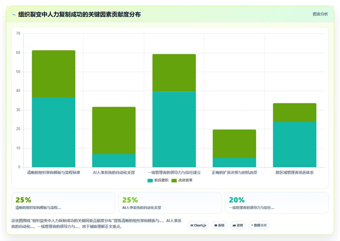The image size is (340, 241).
Task: Click the green bar segment for 跨区域管理者培养体系
Action: (295, 113)
